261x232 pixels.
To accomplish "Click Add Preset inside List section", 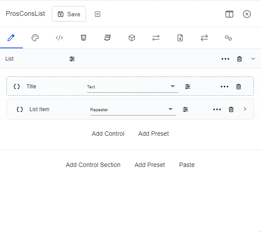I will [153, 134].
